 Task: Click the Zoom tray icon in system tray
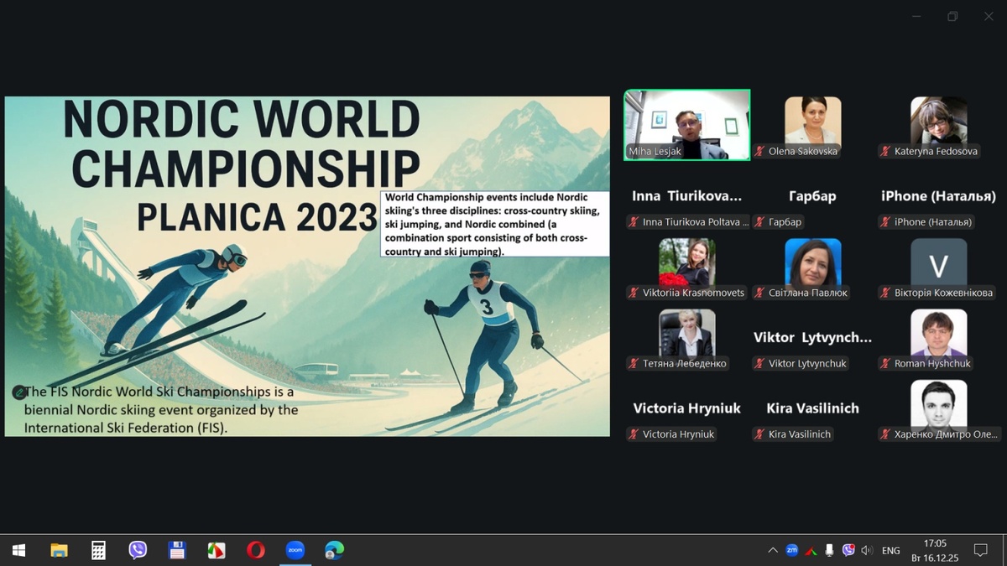[x=791, y=550]
